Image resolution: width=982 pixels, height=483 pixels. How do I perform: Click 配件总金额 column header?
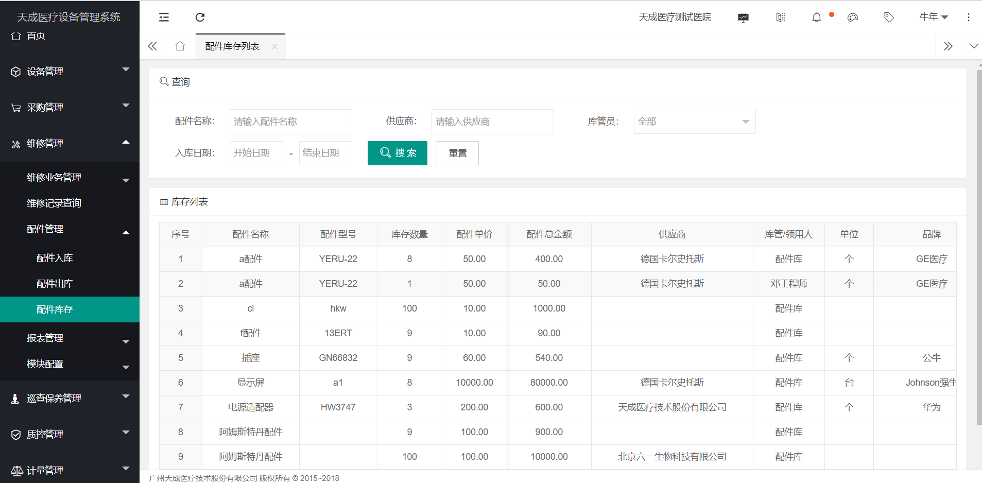pos(549,234)
